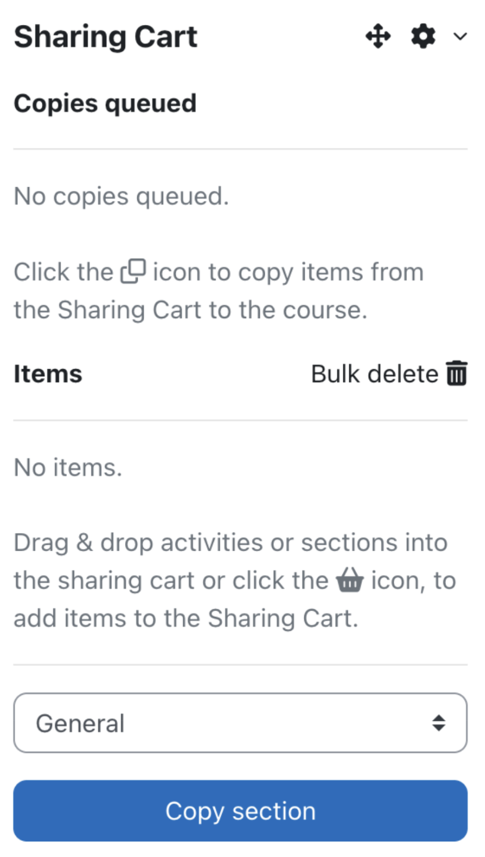This screenshot has width=485, height=857.
Task: Click the up-down arrows on the section selector
Action: pos(440,722)
